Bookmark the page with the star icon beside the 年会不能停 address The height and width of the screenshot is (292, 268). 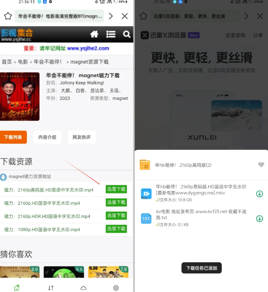tap(8, 16)
